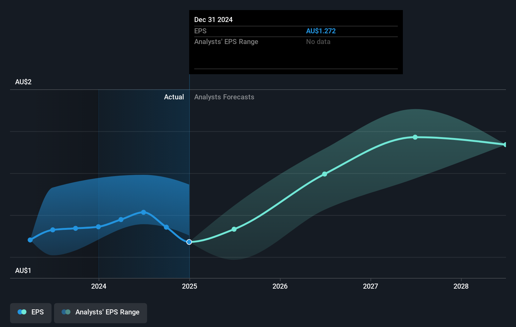This screenshot has width=516, height=327.
Task: Select the Dec 31 2024 EPS data point
Action: 189,242
